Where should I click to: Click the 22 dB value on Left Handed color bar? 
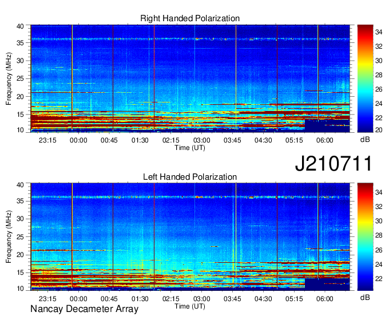(379, 279)
